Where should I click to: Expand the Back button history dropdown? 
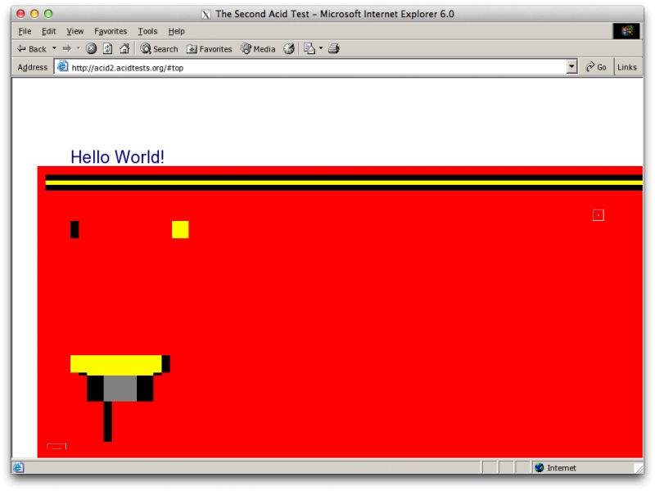(54, 49)
